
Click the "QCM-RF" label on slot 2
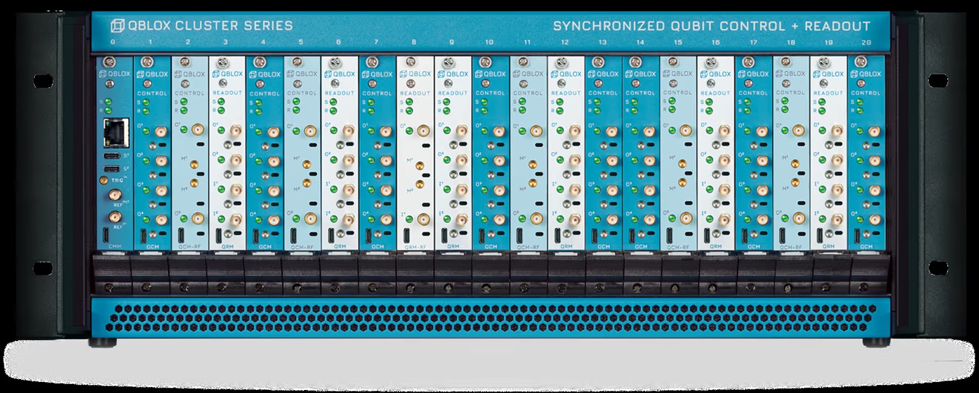click(x=189, y=247)
